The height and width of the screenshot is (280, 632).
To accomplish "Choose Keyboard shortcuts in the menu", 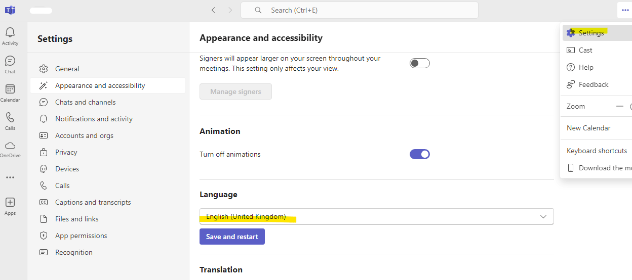I will 597,151.
